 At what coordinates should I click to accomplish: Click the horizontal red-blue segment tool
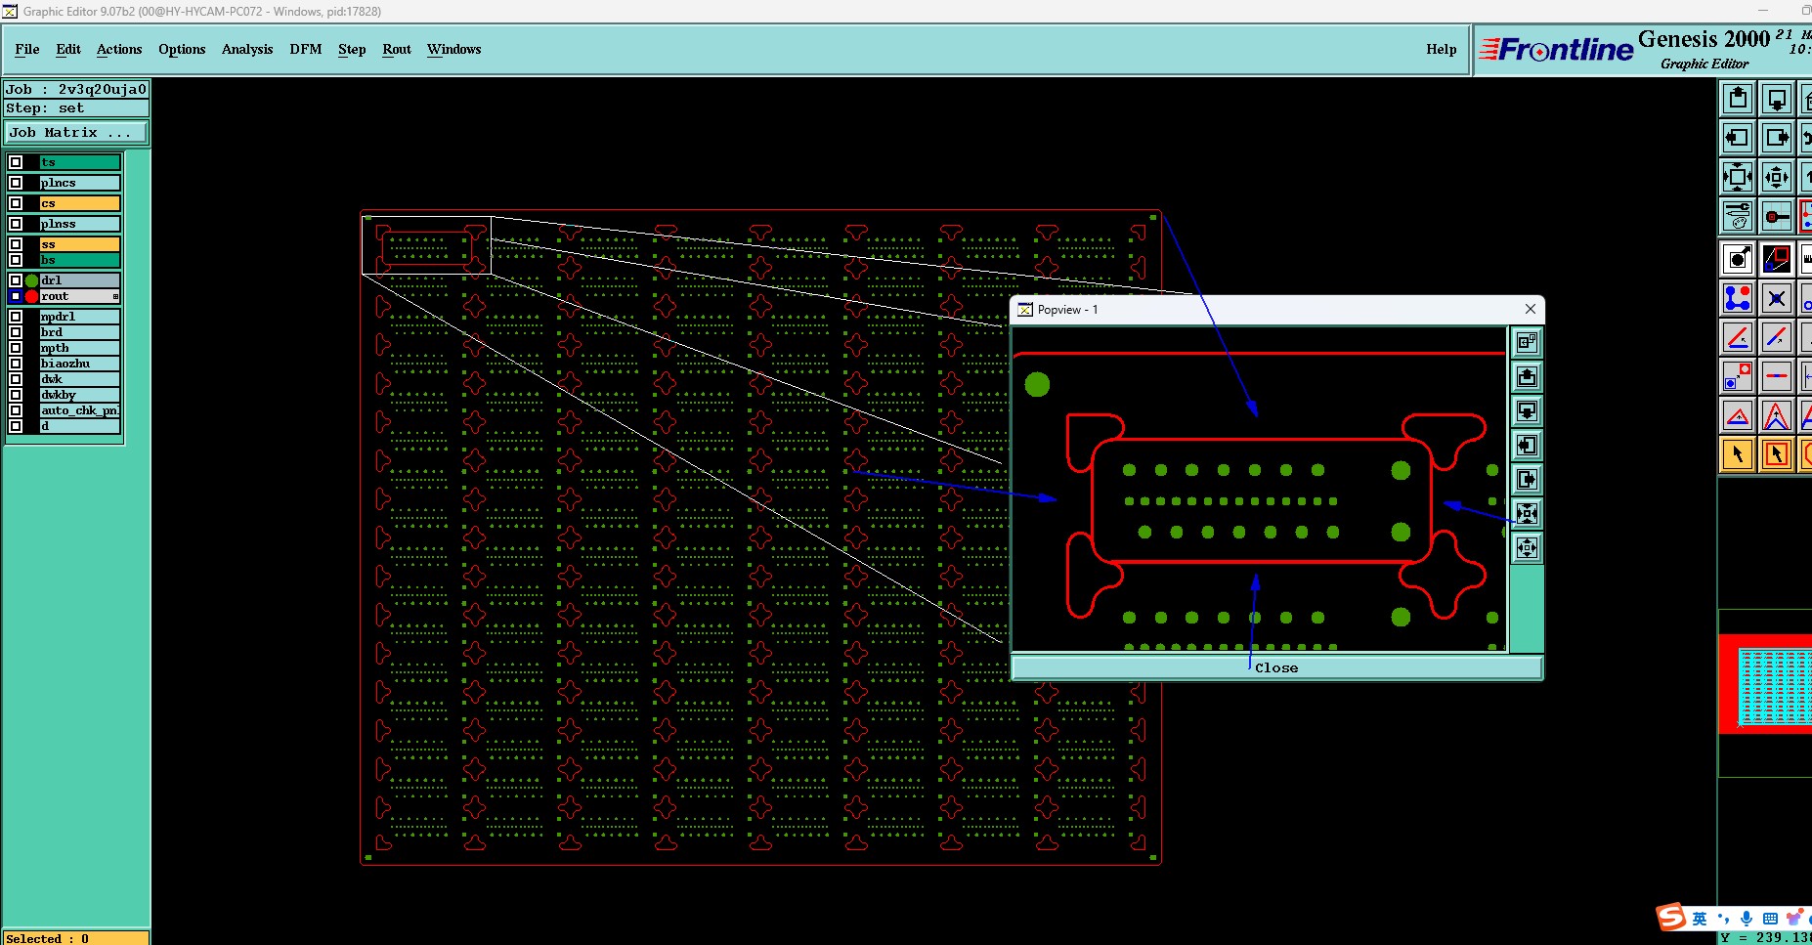(1777, 376)
